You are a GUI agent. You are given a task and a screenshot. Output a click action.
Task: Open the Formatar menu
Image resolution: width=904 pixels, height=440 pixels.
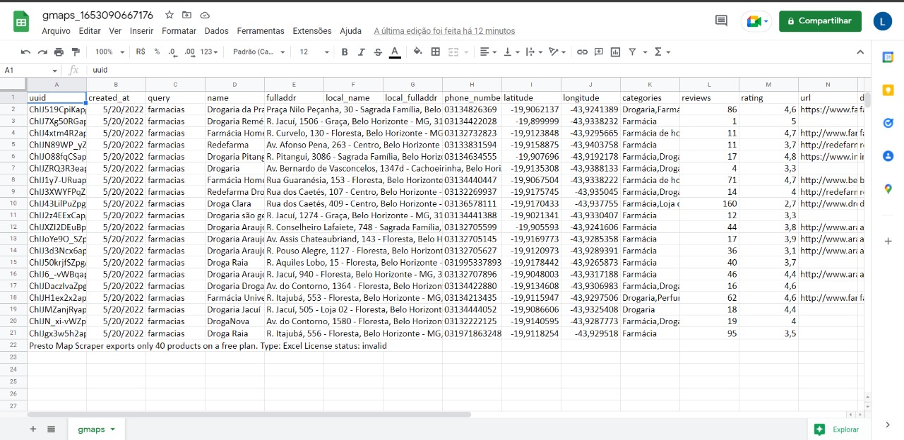pos(179,31)
